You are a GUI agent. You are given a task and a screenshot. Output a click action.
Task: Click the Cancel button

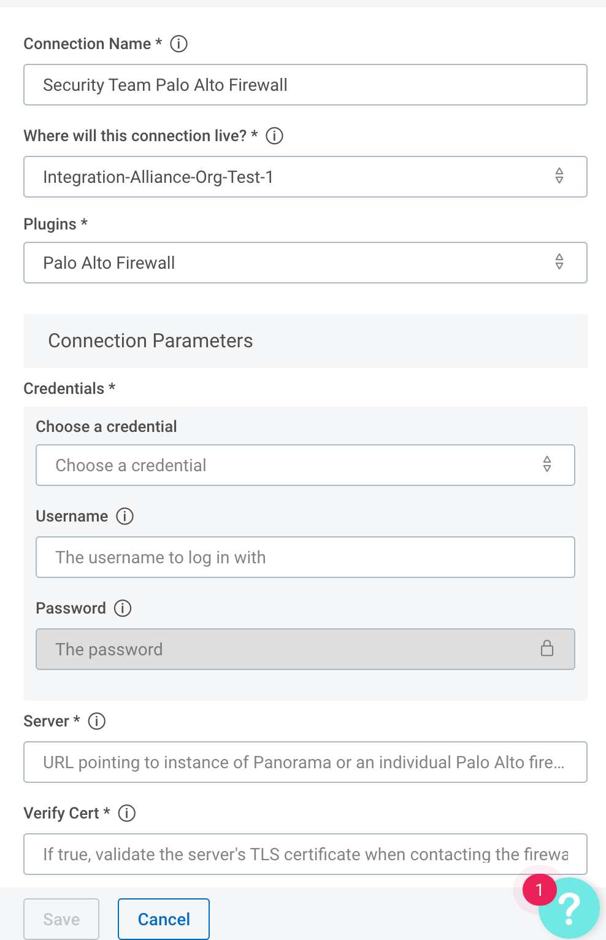164,919
